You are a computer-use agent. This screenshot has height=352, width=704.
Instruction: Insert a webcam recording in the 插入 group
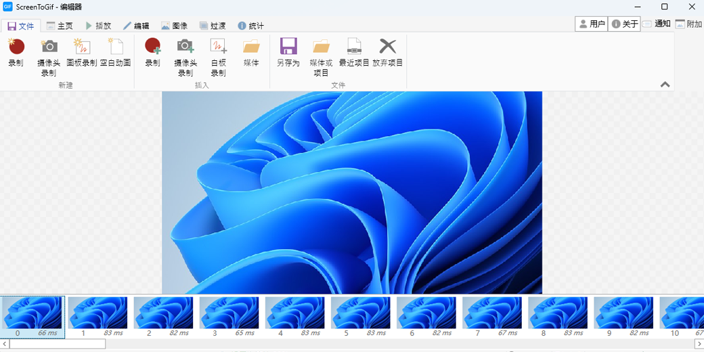(185, 57)
